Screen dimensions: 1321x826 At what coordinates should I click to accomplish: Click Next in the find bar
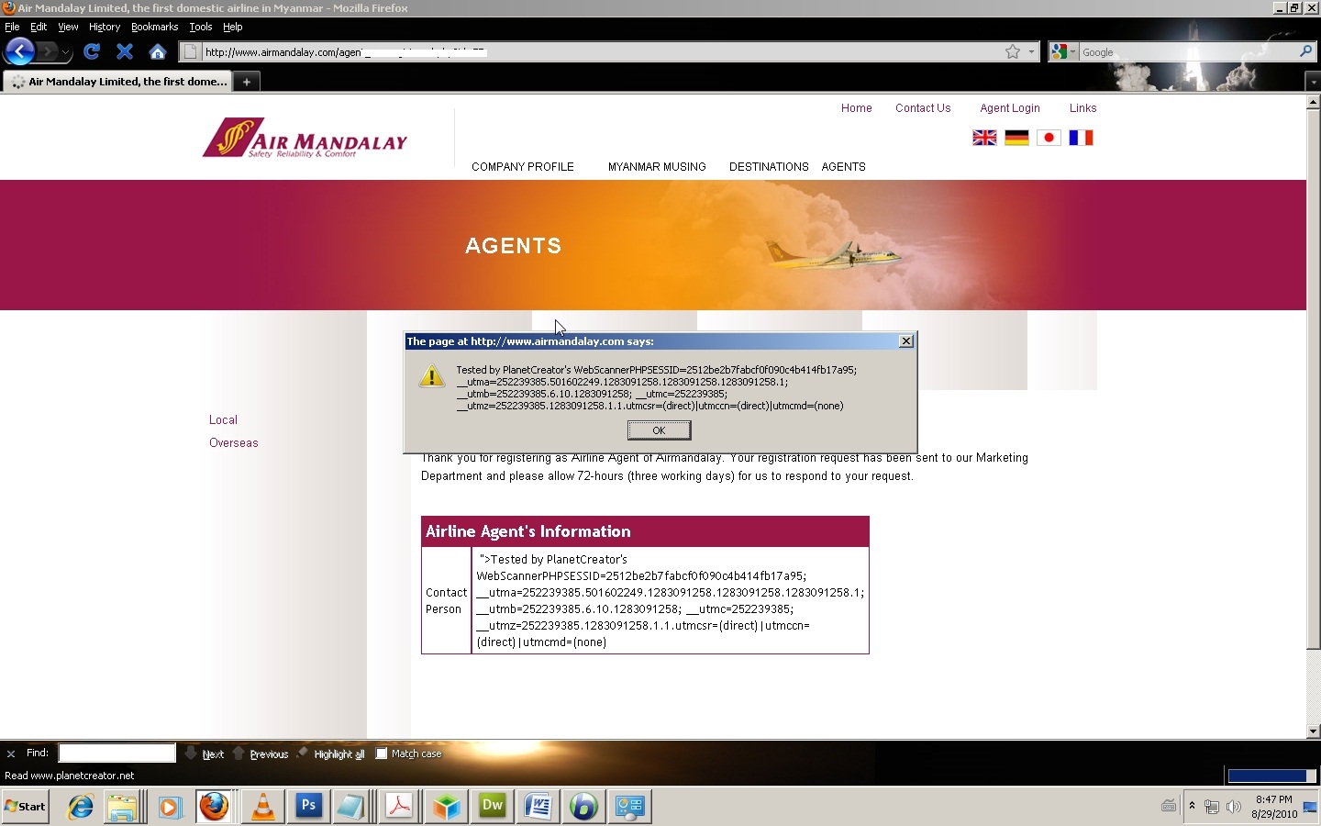click(x=205, y=753)
